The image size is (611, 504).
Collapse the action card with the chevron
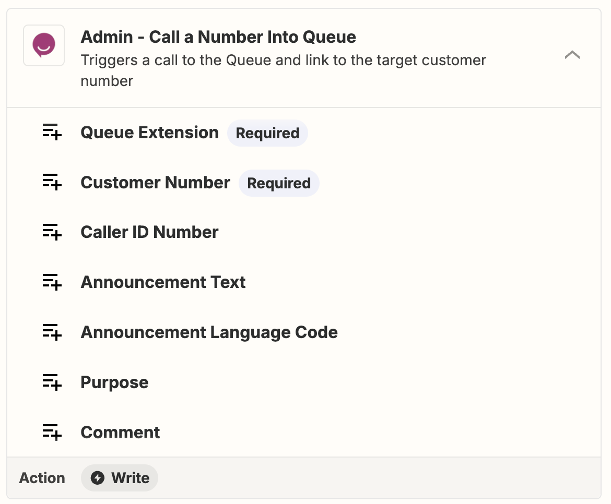572,55
